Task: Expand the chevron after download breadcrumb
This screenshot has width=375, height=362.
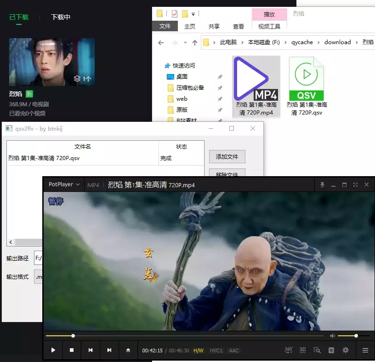Action: pos(357,42)
